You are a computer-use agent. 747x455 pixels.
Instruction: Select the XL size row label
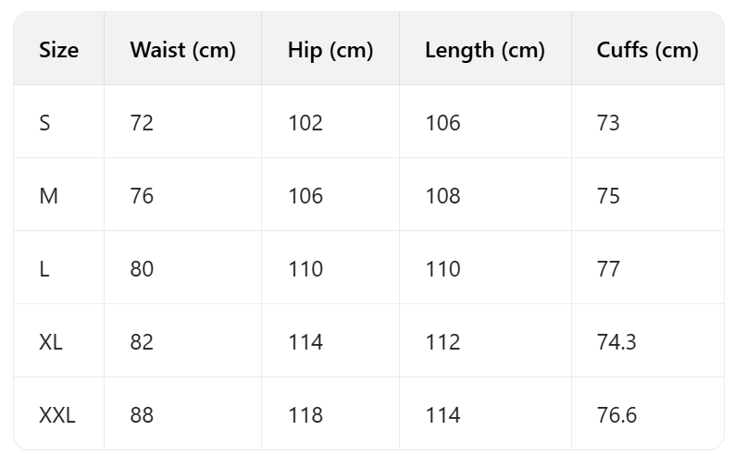click(51, 342)
